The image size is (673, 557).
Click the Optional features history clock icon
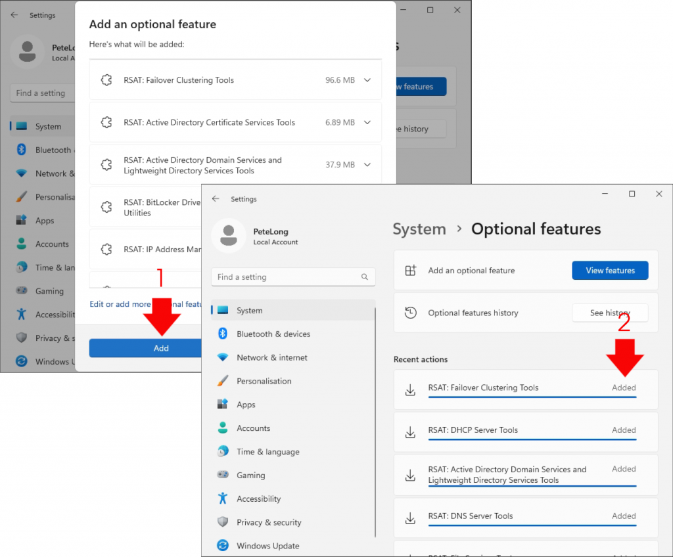(411, 313)
